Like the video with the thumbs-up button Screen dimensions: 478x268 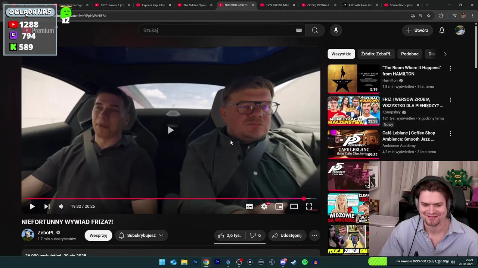click(230, 235)
